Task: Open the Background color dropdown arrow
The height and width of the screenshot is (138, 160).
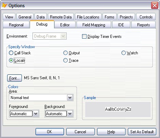Action: (70, 114)
